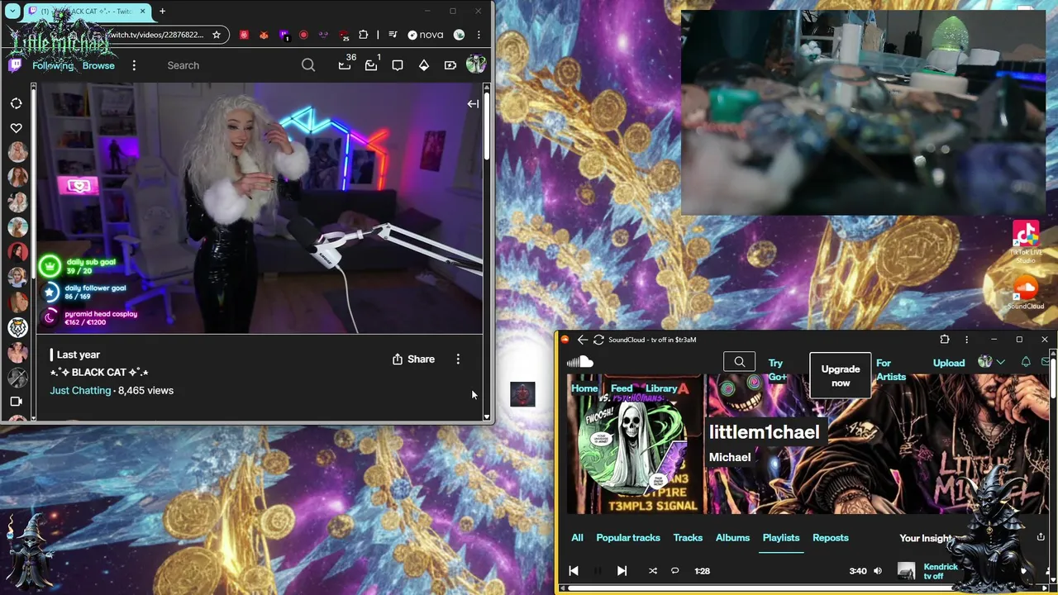Select the Tracks profile tab
The width and height of the screenshot is (1058, 595).
pos(688,538)
